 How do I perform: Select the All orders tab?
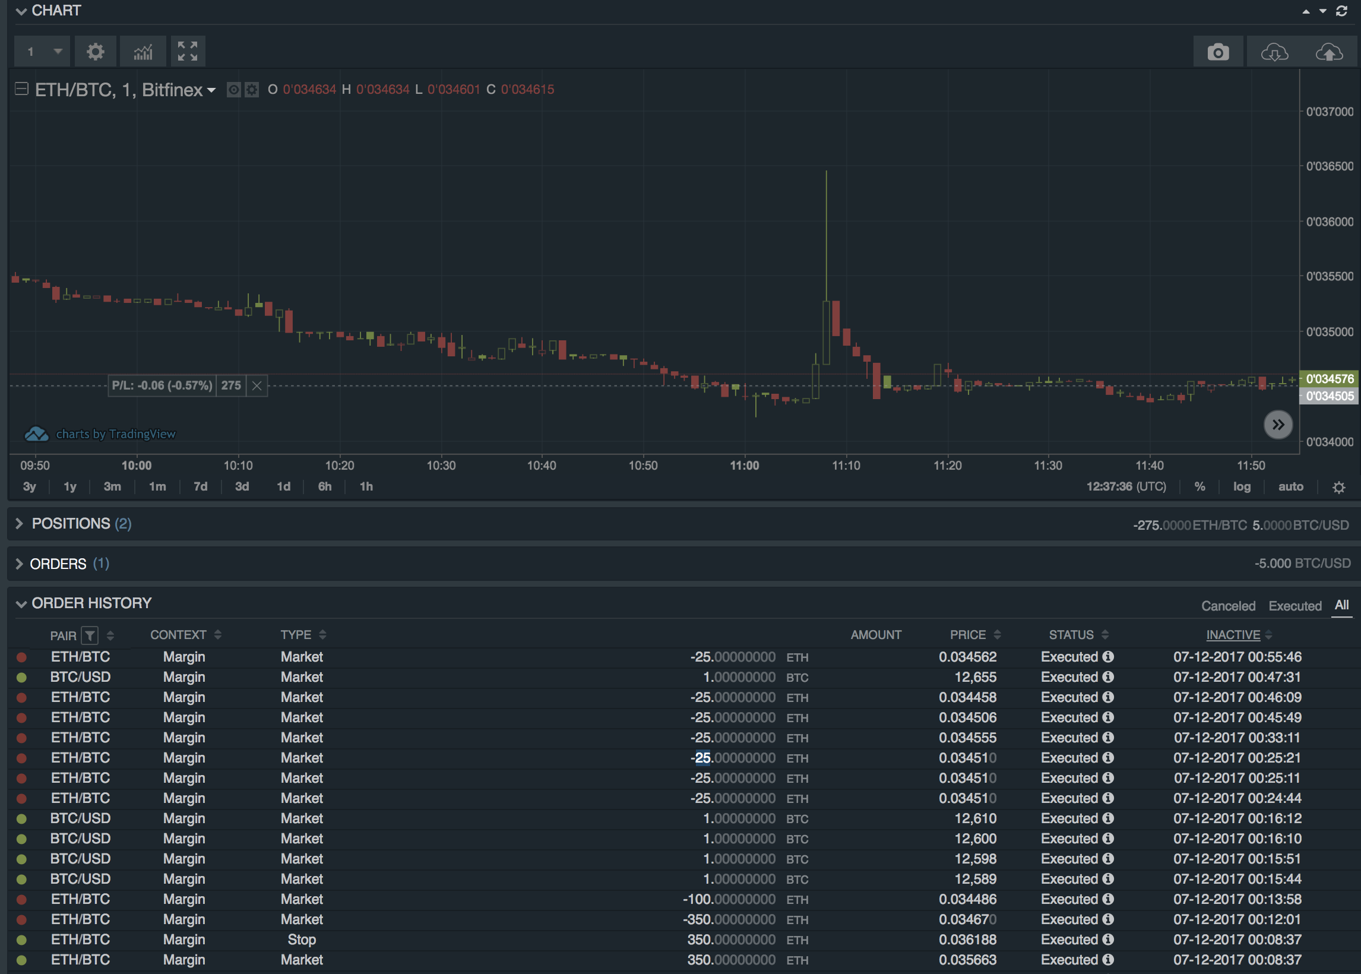(1341, 606)
